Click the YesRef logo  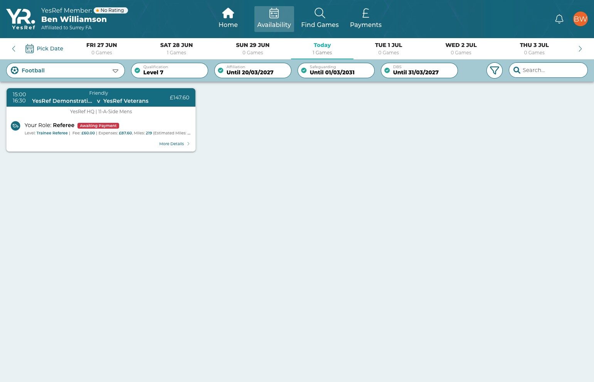coord(21,19)
